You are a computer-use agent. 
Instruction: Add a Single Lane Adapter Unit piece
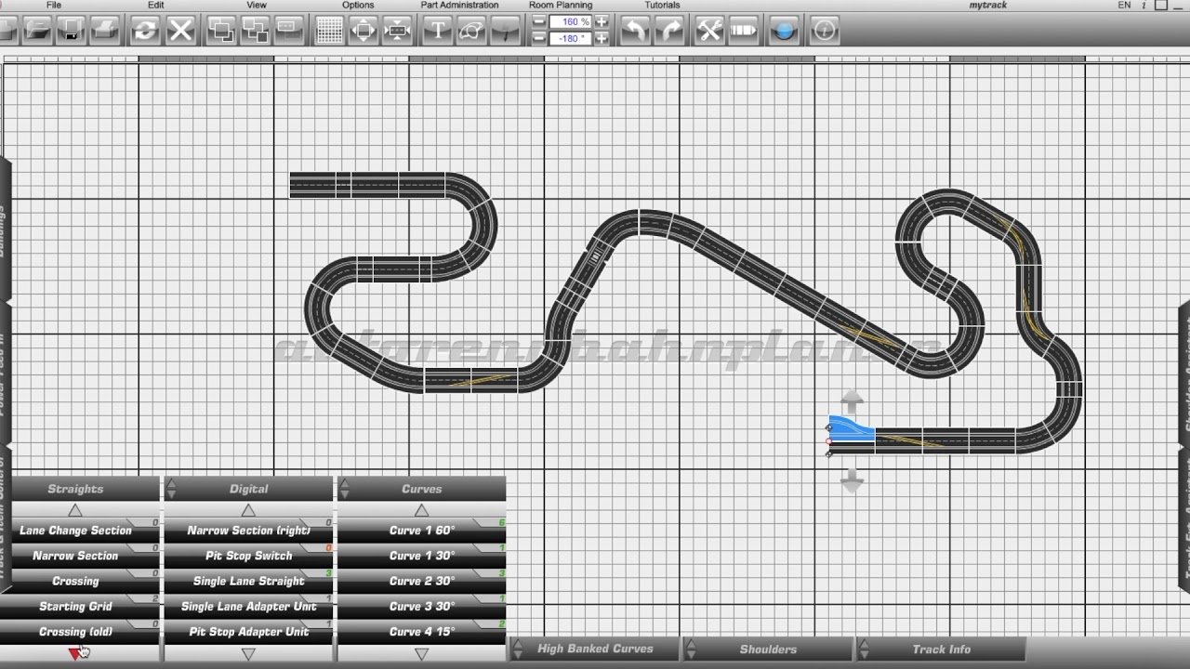pos(248,606)
